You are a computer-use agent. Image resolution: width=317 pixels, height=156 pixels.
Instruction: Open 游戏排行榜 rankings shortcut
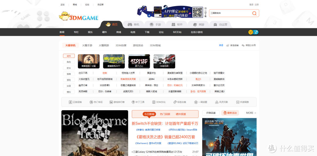117,102
